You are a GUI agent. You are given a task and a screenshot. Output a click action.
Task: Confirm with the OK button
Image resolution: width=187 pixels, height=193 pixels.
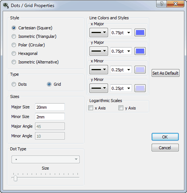coord(165,137)
